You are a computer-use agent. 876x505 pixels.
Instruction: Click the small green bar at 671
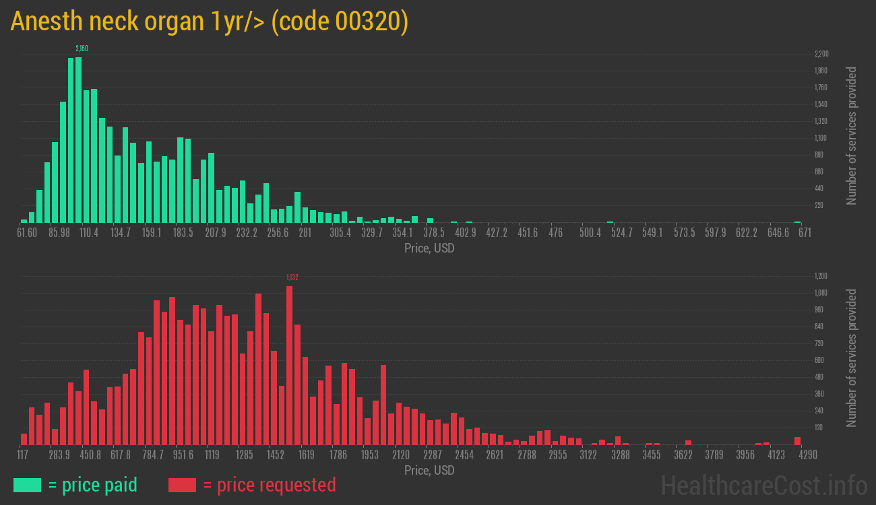(797, 222)
